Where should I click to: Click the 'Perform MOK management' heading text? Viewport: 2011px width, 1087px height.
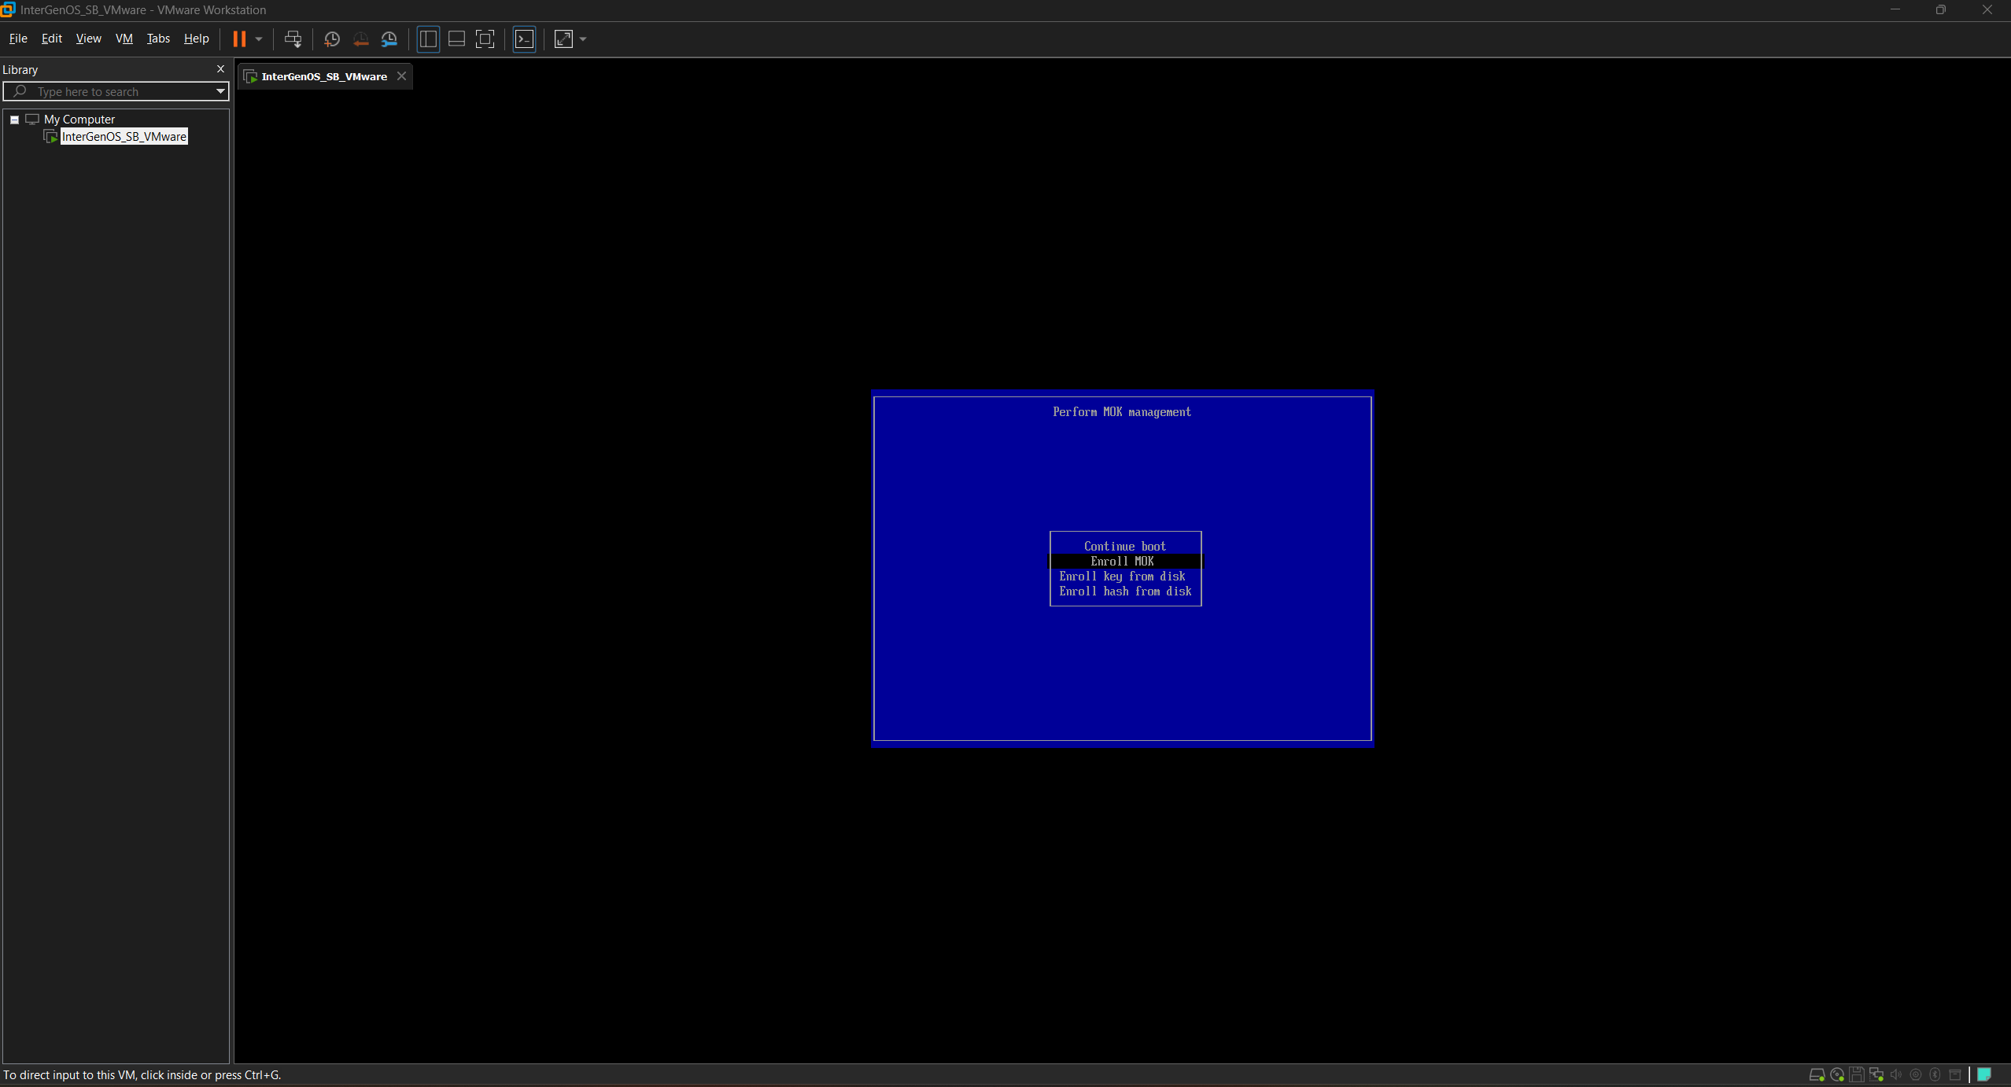[1122, 412]
